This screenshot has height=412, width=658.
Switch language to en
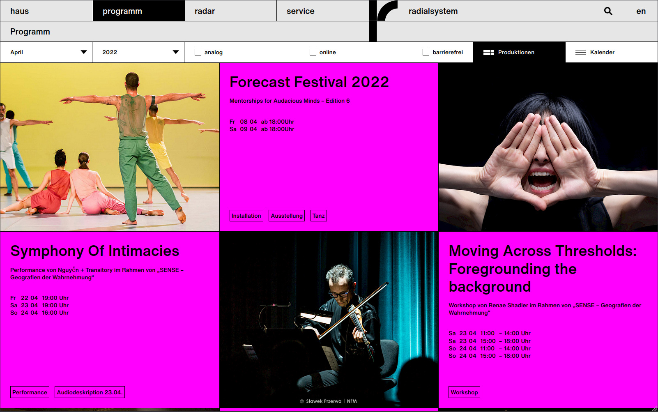641,11
